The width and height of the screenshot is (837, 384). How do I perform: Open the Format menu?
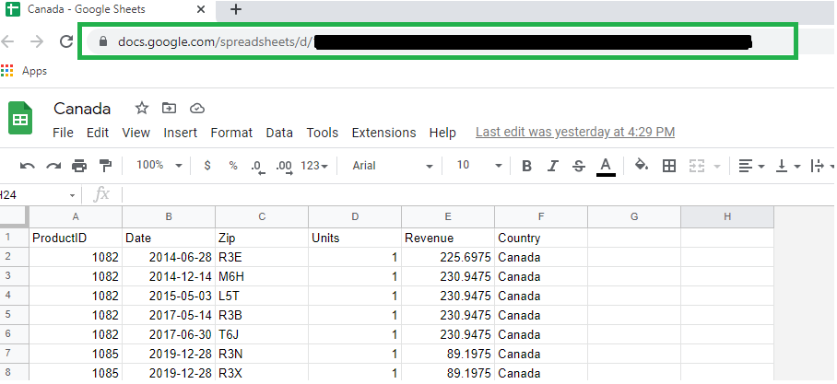231,133
